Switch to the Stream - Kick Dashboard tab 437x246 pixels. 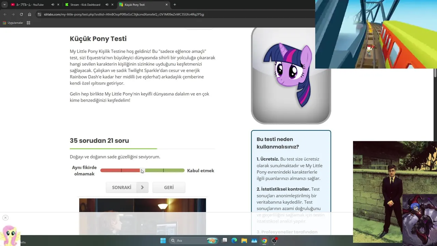85,5
